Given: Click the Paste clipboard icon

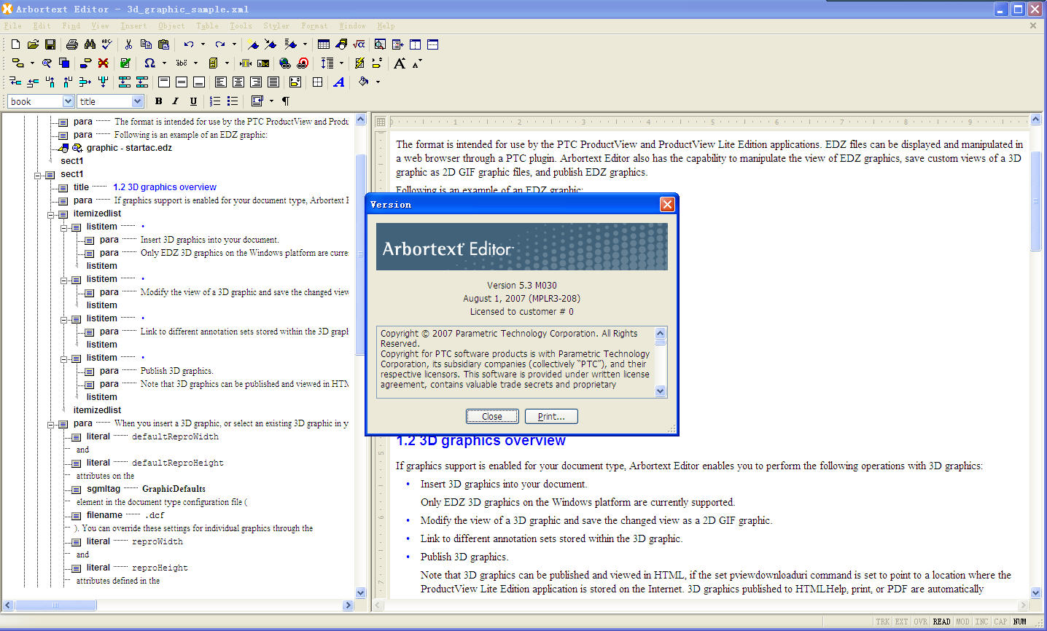Looking at the screenshot, I should 163,44.
